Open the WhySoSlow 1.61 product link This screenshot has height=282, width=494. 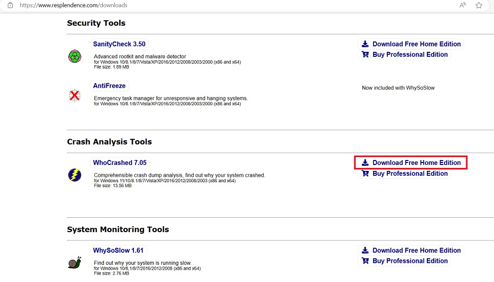tap(118, 250)
